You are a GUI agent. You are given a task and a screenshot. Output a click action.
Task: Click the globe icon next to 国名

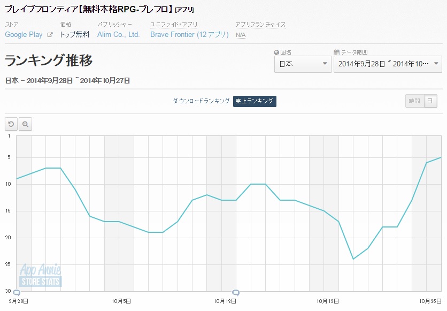[x=276, y=52]
